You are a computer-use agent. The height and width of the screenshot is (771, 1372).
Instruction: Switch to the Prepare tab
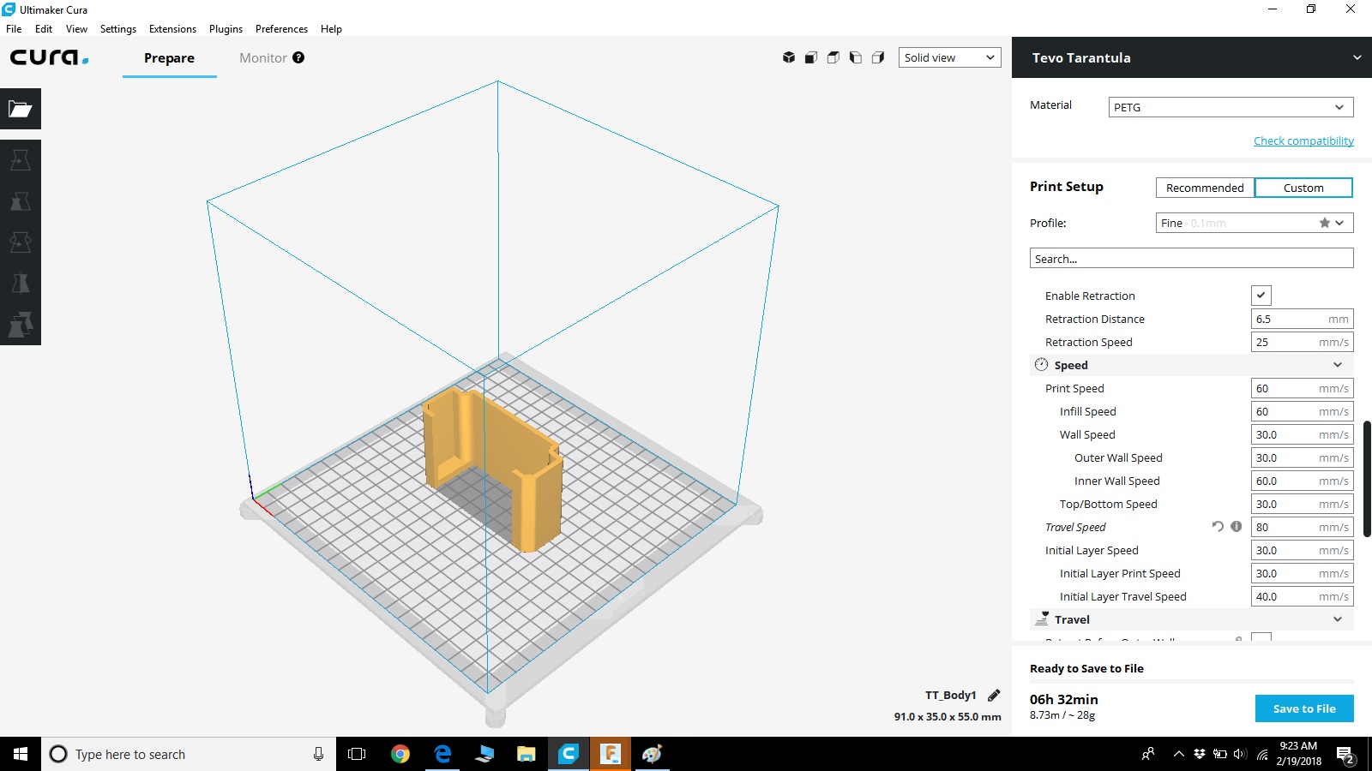point(169,57)
